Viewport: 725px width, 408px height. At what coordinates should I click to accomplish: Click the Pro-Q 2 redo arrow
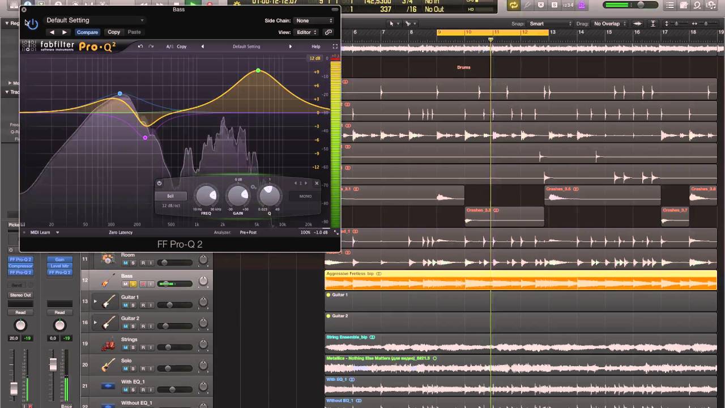click(151, 46)
